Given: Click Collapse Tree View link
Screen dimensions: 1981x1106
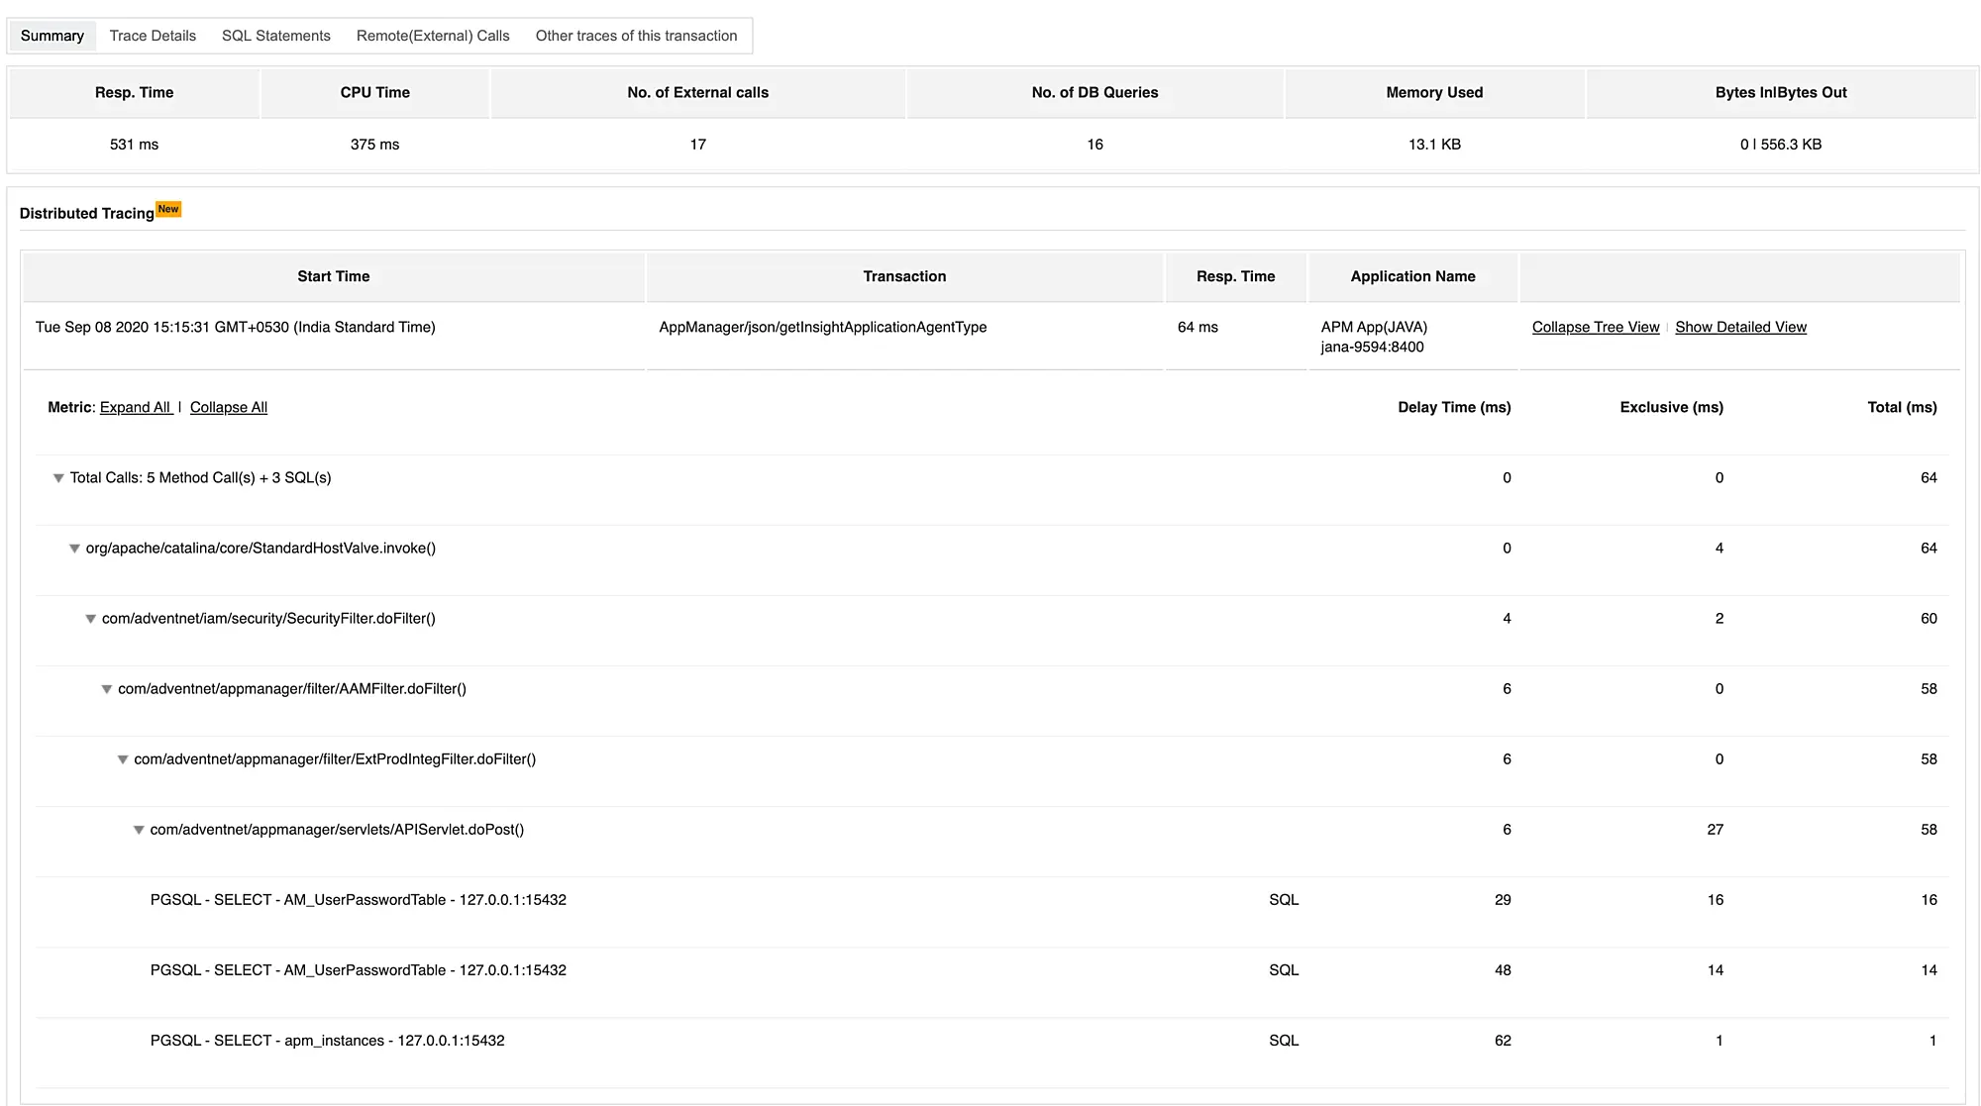Looking at the screenshot, I should click(1595, 327).
